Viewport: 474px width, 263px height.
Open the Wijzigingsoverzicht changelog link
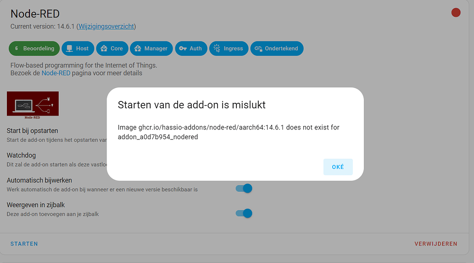click(x=106, y=26)
